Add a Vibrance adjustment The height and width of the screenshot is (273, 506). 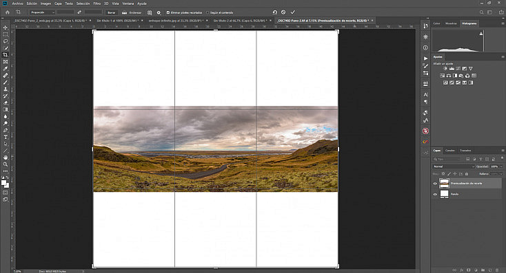pyautogui.click(x=471, y=69)
